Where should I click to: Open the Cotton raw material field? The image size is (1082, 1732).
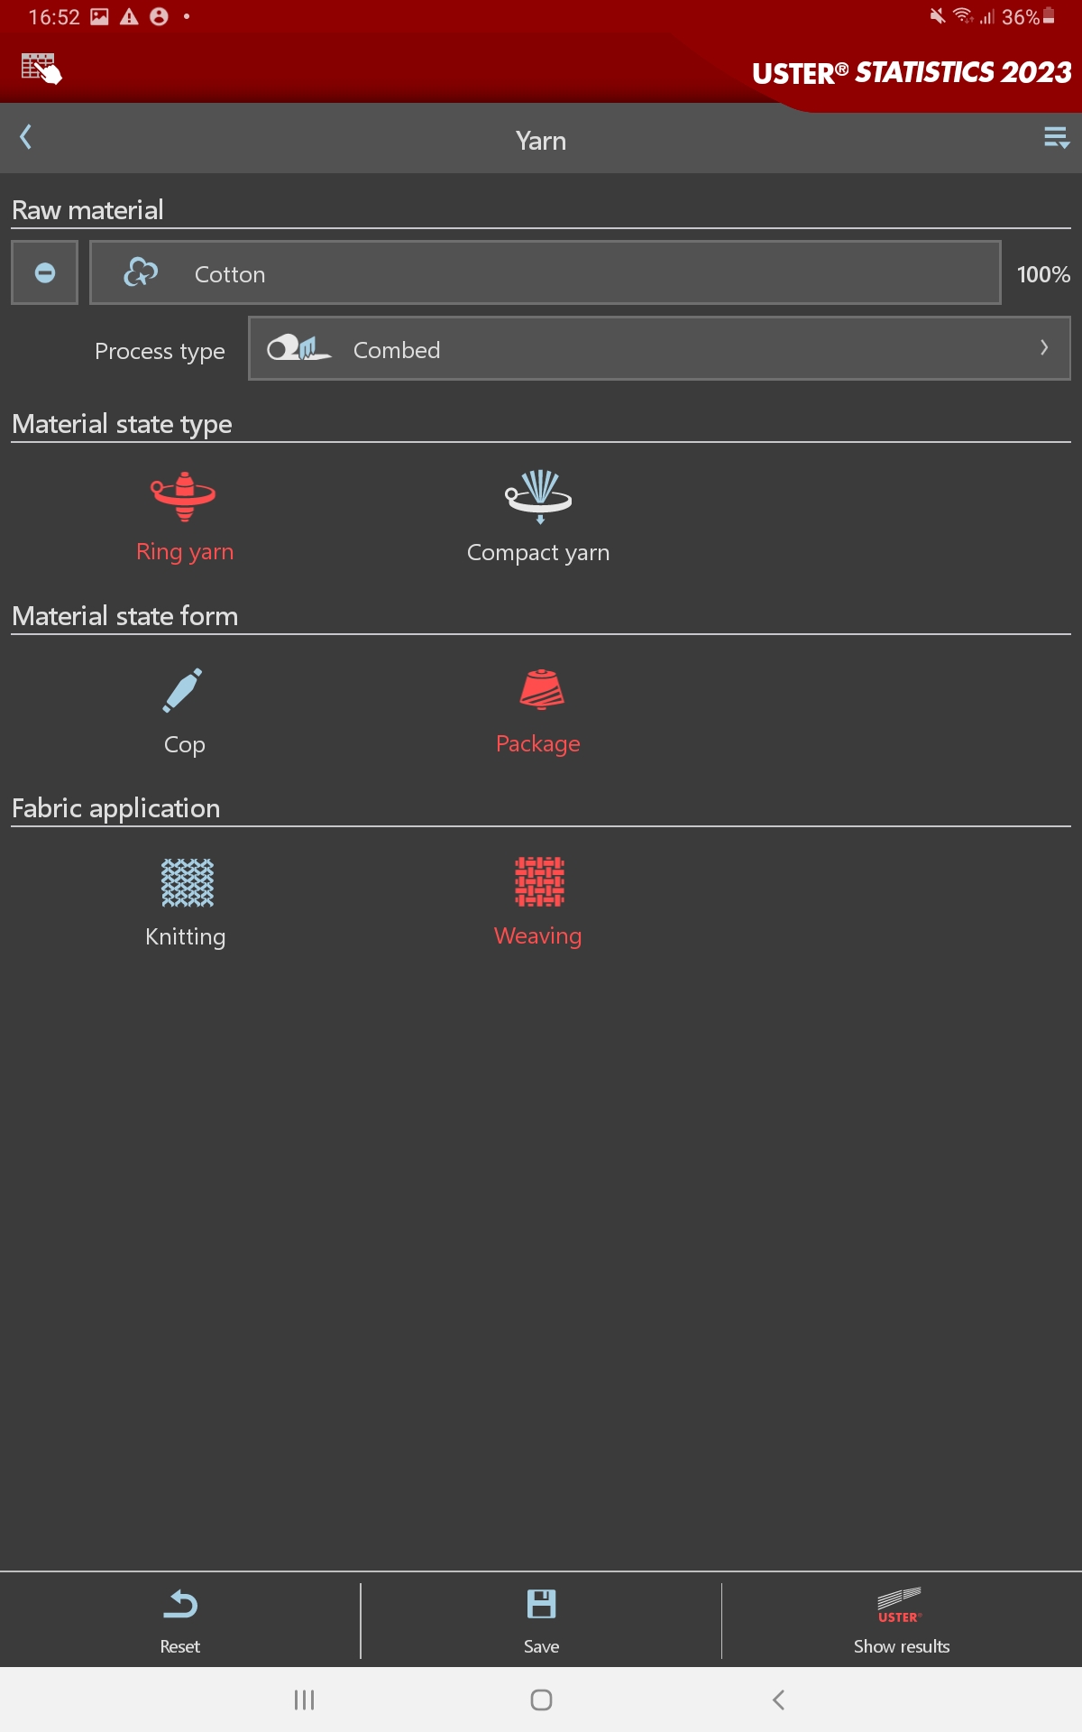(x=546, y=272)
